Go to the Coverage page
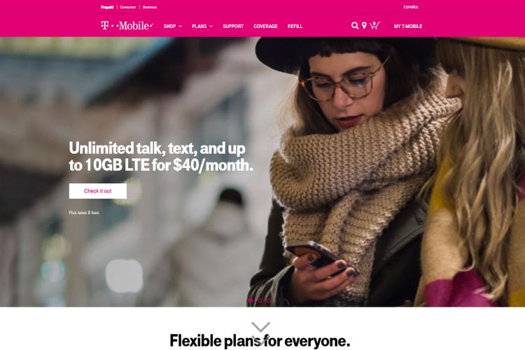 coord(265,26)
